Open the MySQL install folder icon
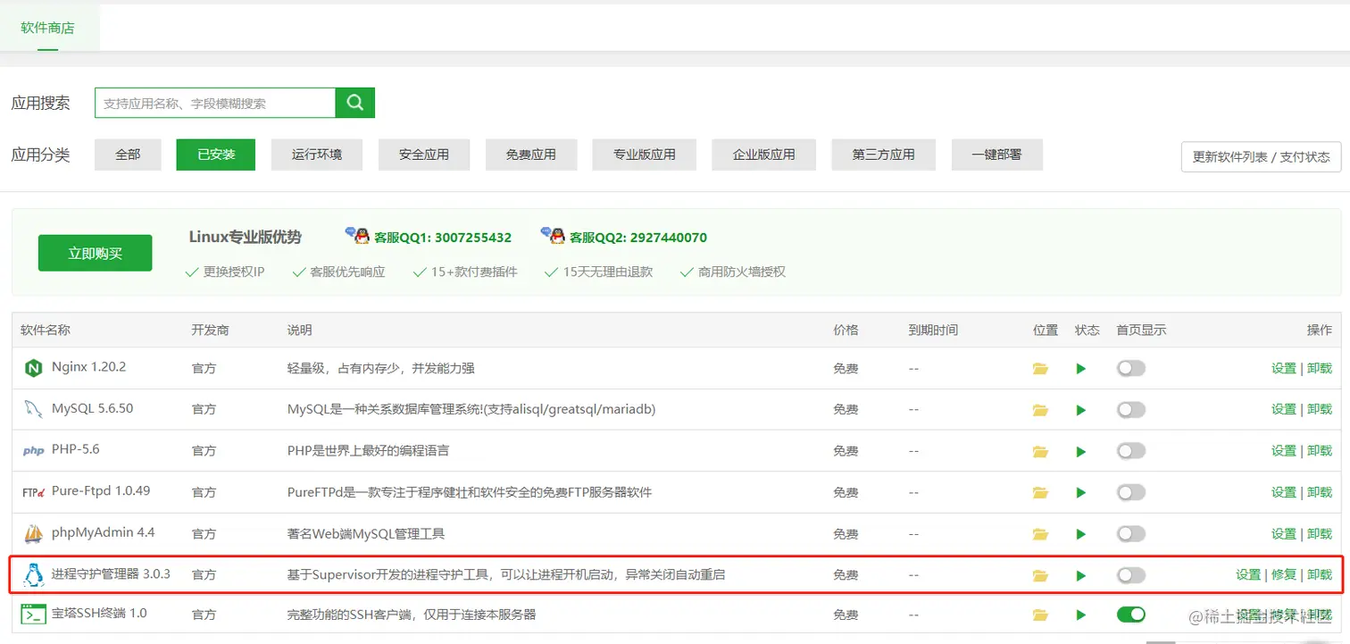 click(1040, 410)
